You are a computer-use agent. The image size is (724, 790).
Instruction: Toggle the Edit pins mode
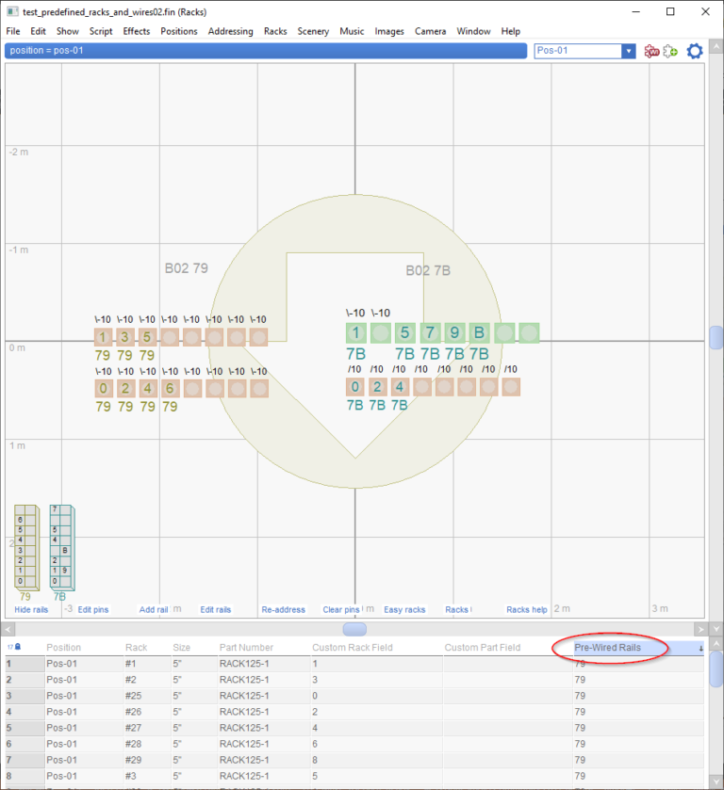coord(93,610)
